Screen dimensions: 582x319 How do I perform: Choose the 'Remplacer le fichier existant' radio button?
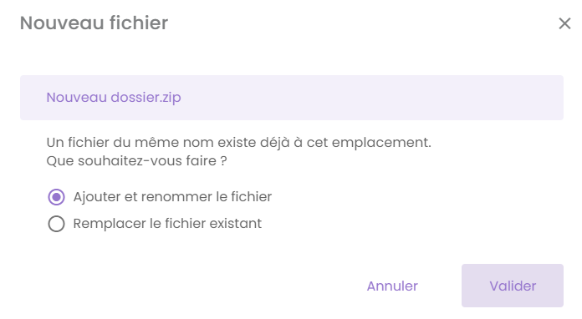(56, 224)
